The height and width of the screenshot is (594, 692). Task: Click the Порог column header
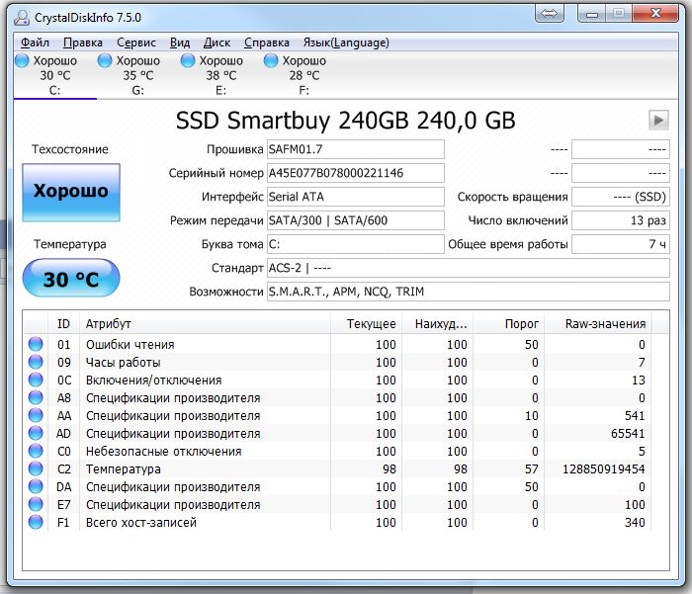508,324
